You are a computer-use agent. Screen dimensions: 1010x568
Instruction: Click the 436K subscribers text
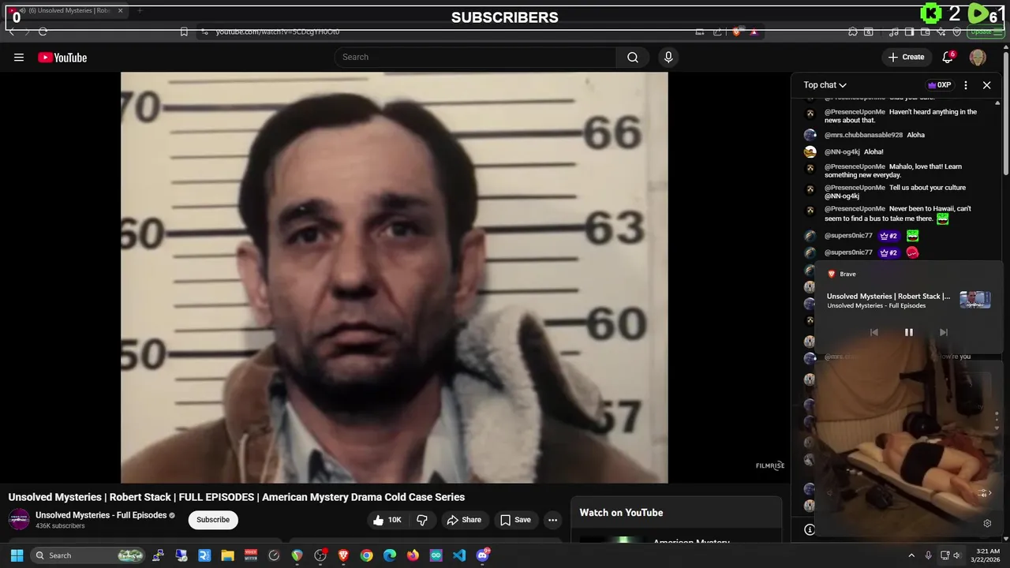pos(60,526)
